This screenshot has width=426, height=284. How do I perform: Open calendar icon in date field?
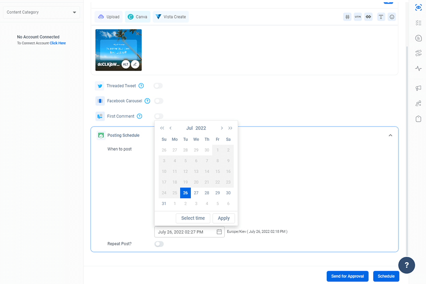[219, 232]
